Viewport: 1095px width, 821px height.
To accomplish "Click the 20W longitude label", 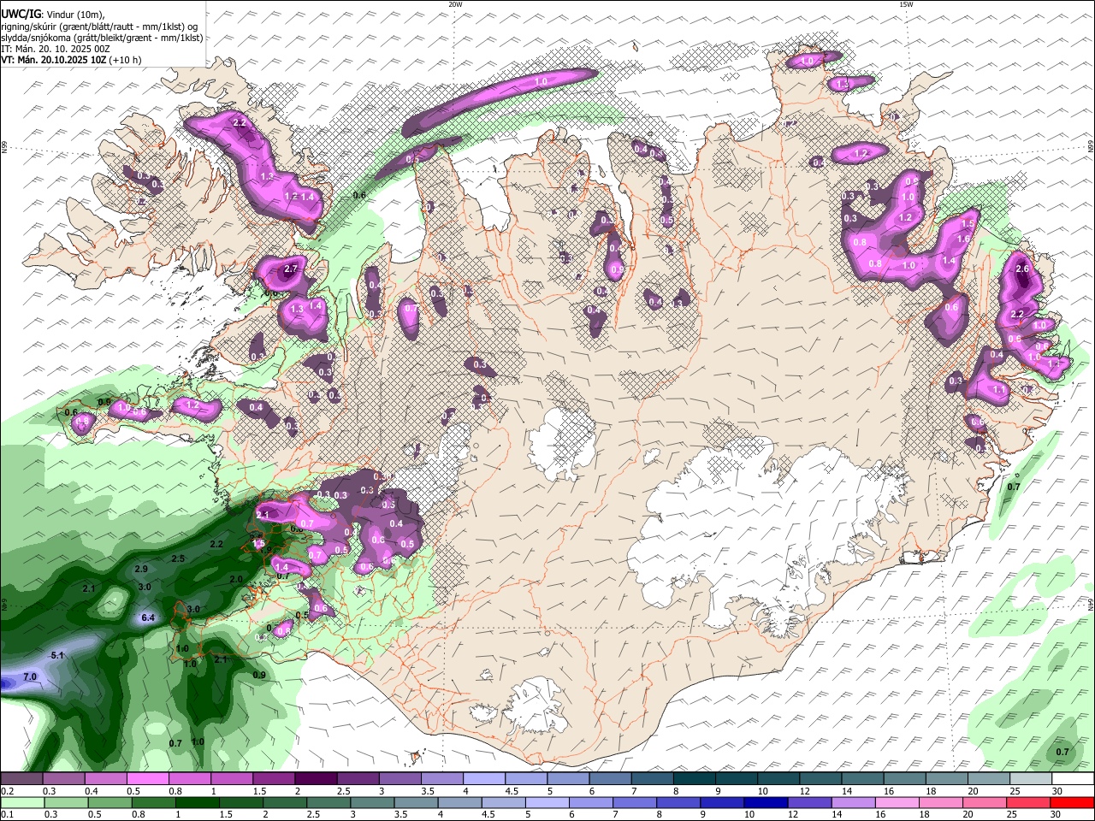I will 455,4.
